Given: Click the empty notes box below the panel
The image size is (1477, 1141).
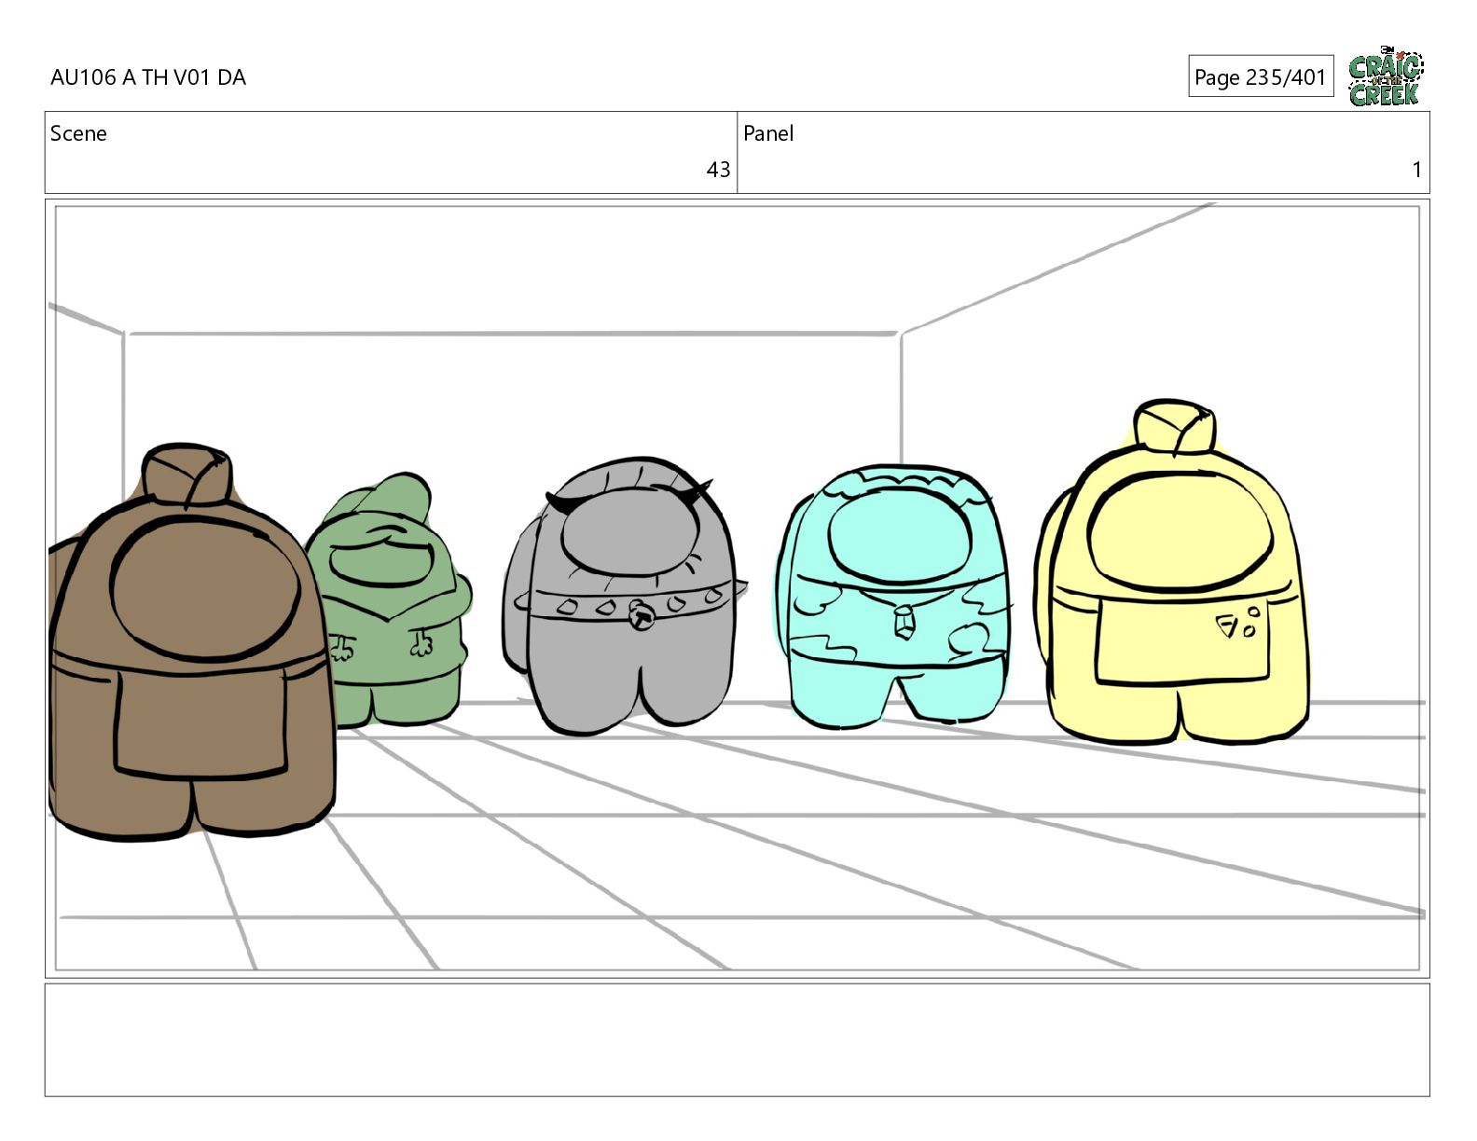Looking at the screenshot, I should click(737, 1039).
